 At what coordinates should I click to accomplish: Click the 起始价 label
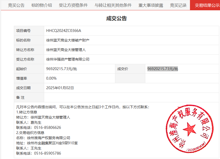pos(22,69)
